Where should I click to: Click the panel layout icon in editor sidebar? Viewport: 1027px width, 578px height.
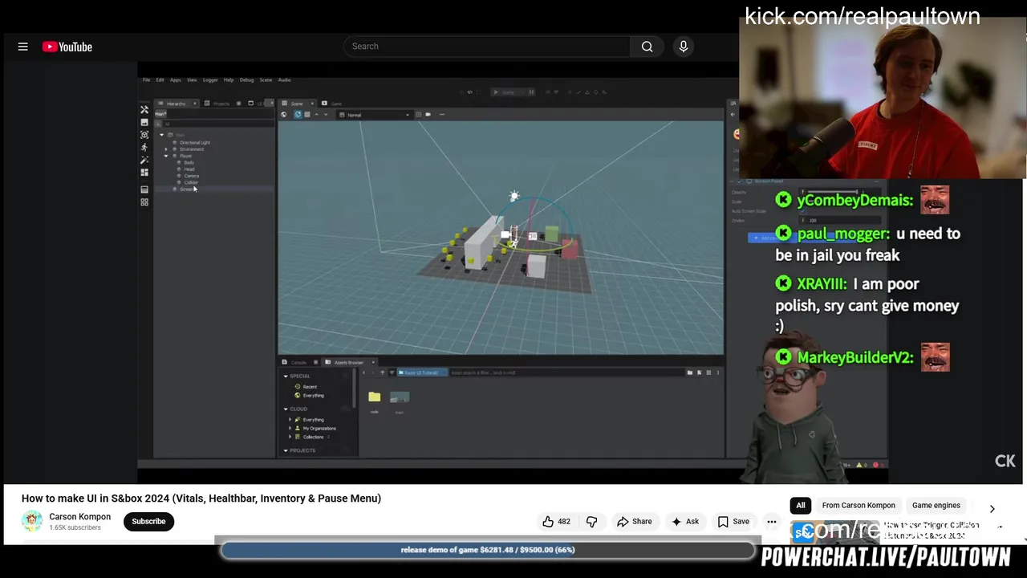pyautogui.click(x=144, y=189)
